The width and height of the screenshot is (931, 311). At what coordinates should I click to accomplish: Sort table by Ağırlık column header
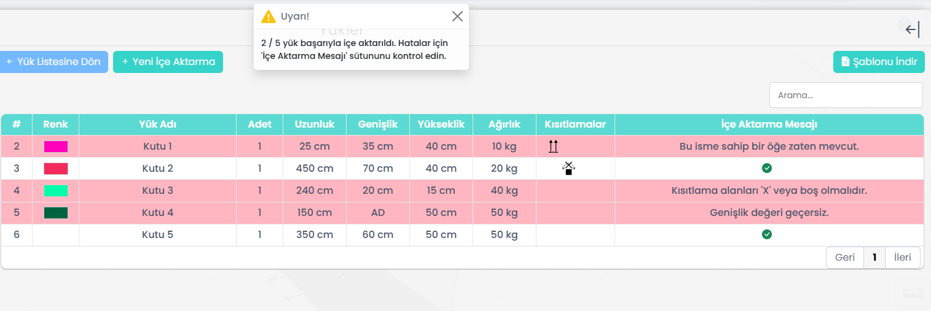pos(504,125)
